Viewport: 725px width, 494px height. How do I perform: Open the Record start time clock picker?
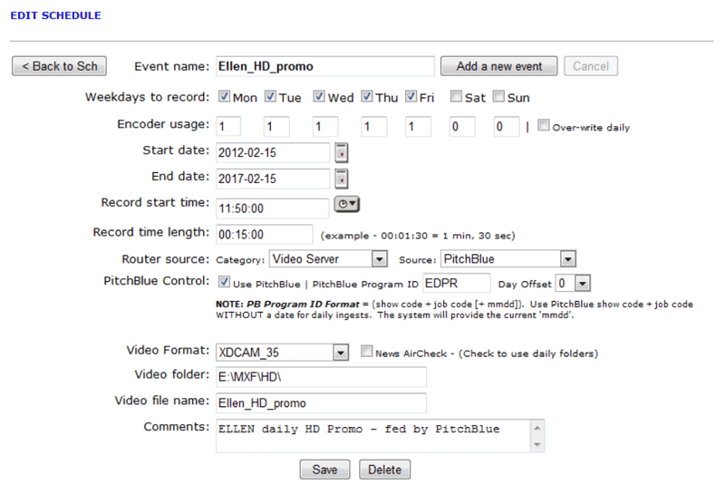347,204
